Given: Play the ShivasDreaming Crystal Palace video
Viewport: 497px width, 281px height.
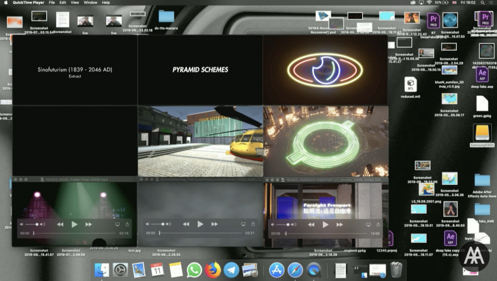Looking at the screenshot, I should [x=200, y=224].
